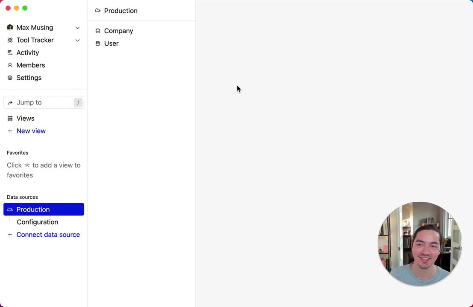Click the cloud icon in Production header
Image resolution: width=473 pixels, height=307 pixels.
(98, 11)
